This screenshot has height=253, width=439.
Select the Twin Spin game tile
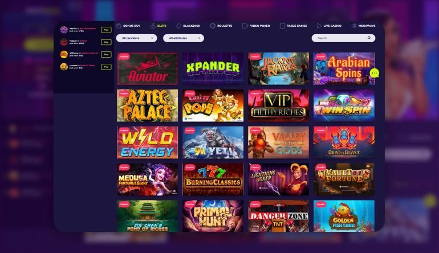(344, 105)
